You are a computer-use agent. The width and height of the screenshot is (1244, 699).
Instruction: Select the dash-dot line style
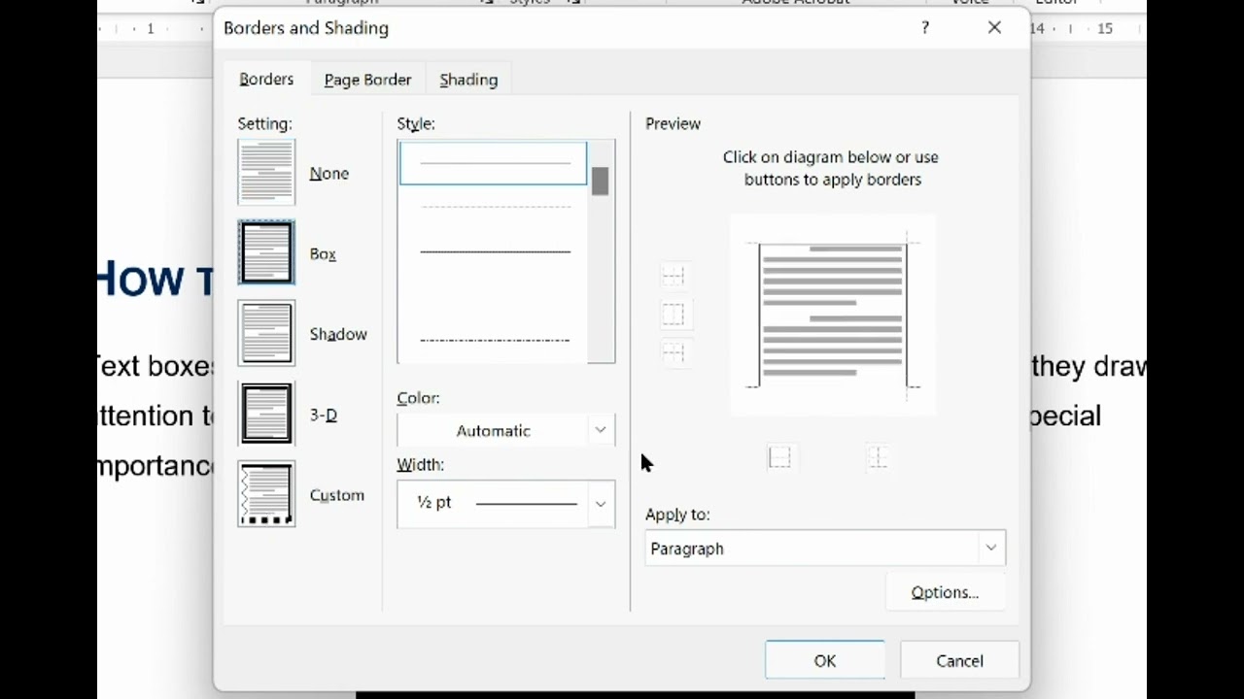[495, 340]
